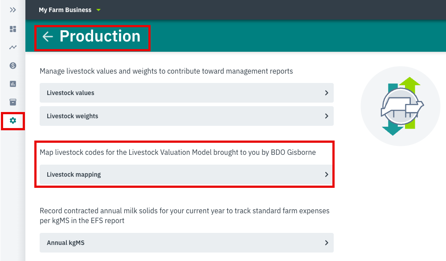
Task: Click the reports bar-chart icon in sidebar
Action: pos(12,83)
